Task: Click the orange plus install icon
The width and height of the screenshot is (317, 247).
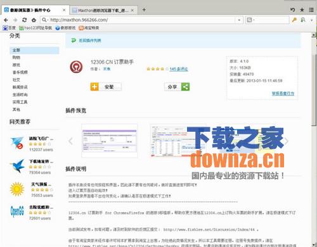Action: [94, 87]
